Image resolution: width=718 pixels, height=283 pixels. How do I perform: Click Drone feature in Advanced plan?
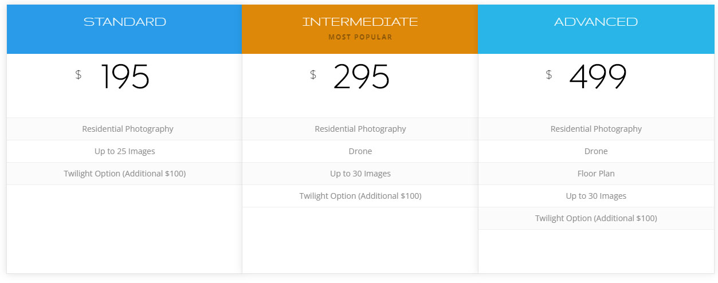pyautogui.click(x=596, y=151)
